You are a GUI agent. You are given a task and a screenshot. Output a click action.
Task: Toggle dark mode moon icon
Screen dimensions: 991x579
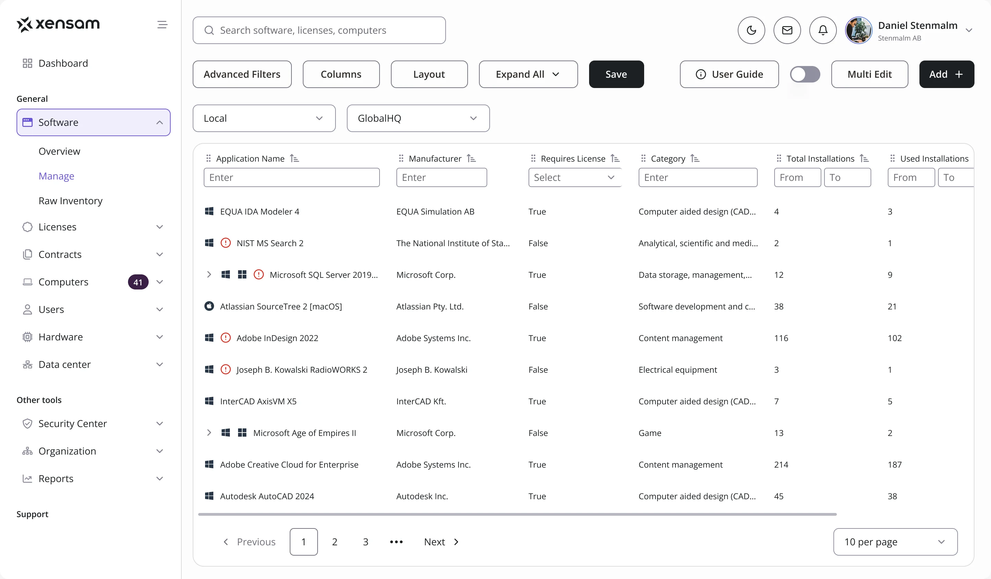pos(751,30)
